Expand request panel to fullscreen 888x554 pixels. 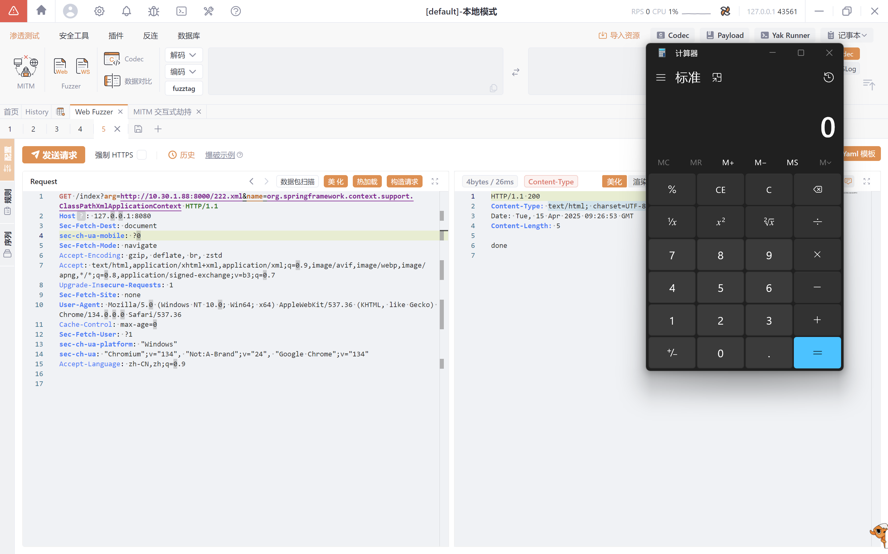click(435, 181)
